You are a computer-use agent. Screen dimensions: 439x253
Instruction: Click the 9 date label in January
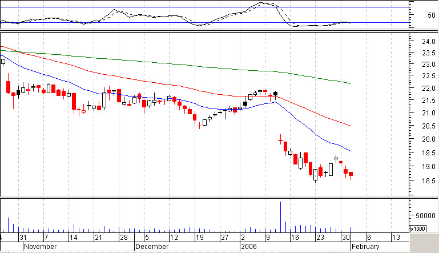(x=268, y=238)
